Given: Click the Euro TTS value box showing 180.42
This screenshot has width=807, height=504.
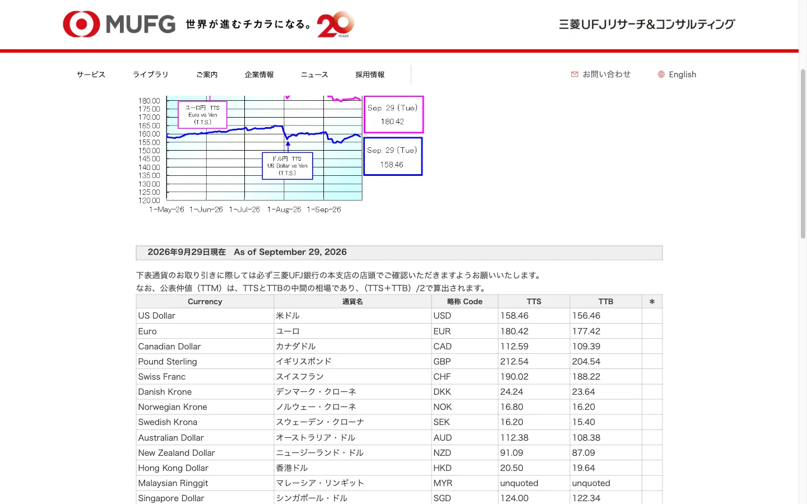Looking at the screenshot, I should click(x=393, y=115).
